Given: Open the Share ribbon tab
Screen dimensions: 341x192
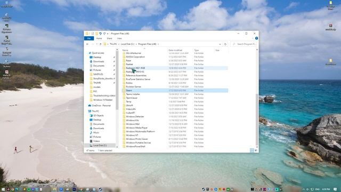Looking at the screenshot, I should [109, 38].
